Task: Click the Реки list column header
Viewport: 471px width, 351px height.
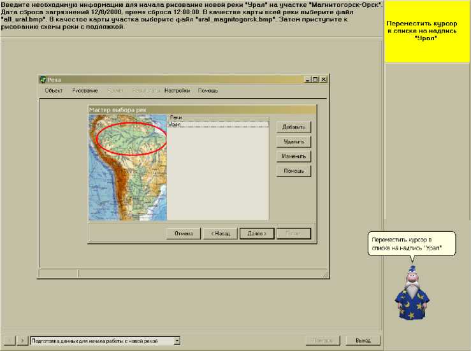Action: click(218, 117)
